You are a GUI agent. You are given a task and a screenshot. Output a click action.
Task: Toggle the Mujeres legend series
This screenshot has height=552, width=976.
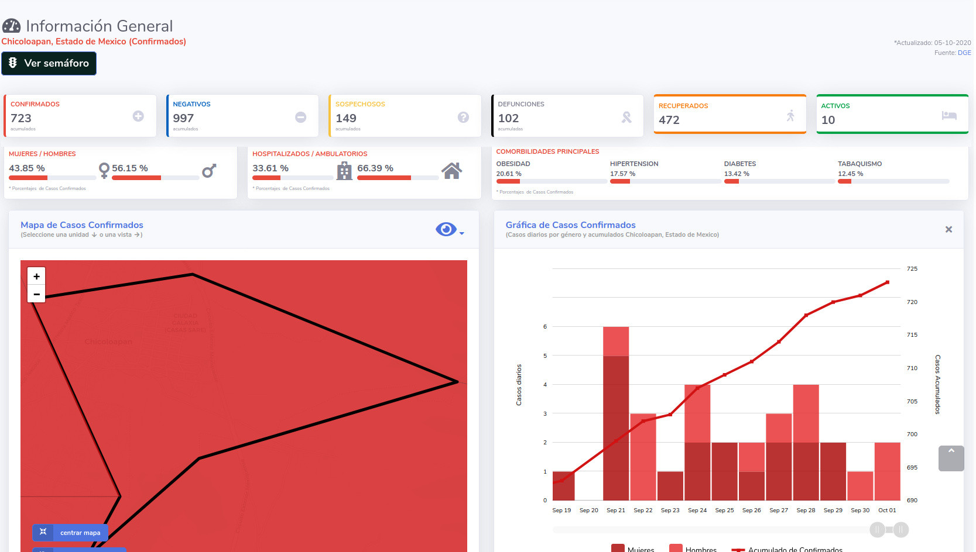pyautogui.click(x=632, y=549)
